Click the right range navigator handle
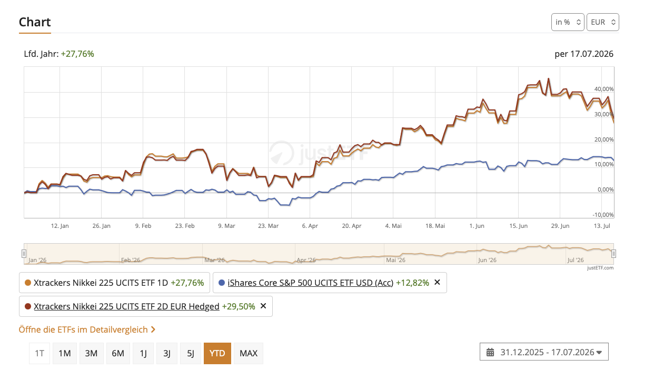This screenshot has width=664, height=380. (x=613, y=254)
